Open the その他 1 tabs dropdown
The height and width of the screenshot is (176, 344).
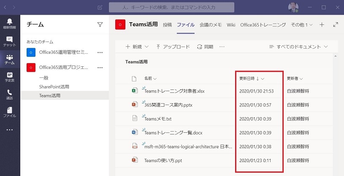pyautogui.click(x=302, y=25)
